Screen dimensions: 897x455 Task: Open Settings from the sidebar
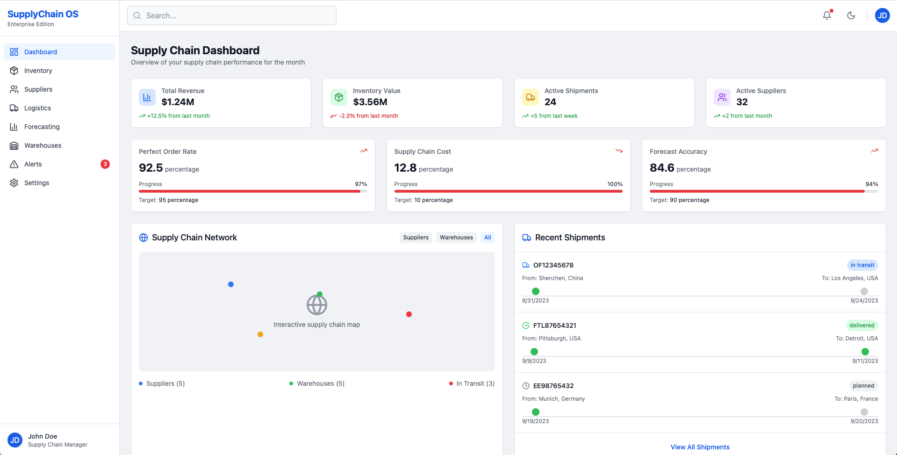click(x=36, y=183)
